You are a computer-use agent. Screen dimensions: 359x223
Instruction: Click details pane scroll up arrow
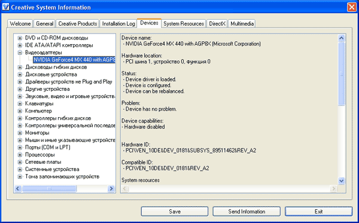tap(341, 38)
